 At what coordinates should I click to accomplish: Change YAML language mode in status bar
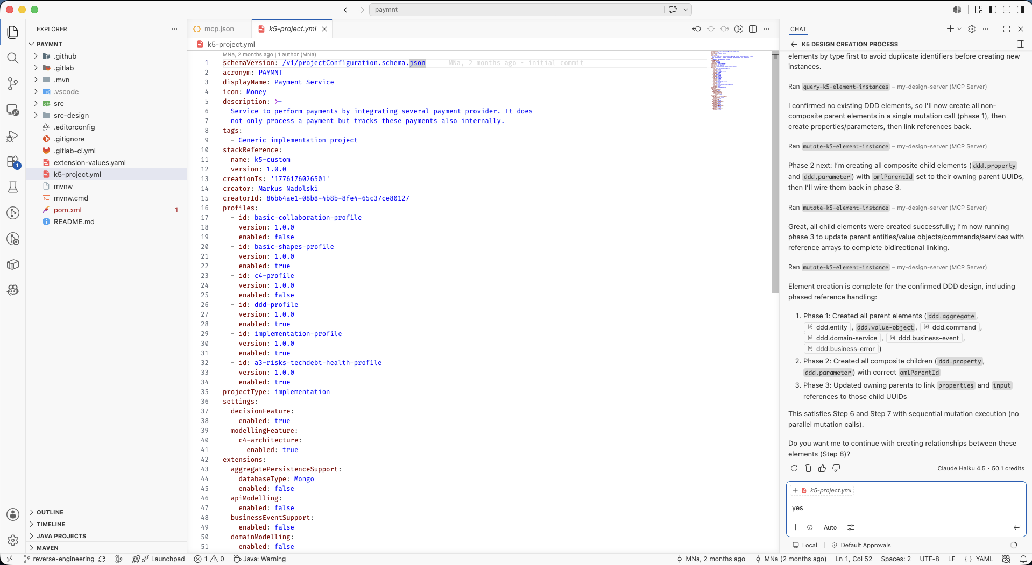(984, 559)
